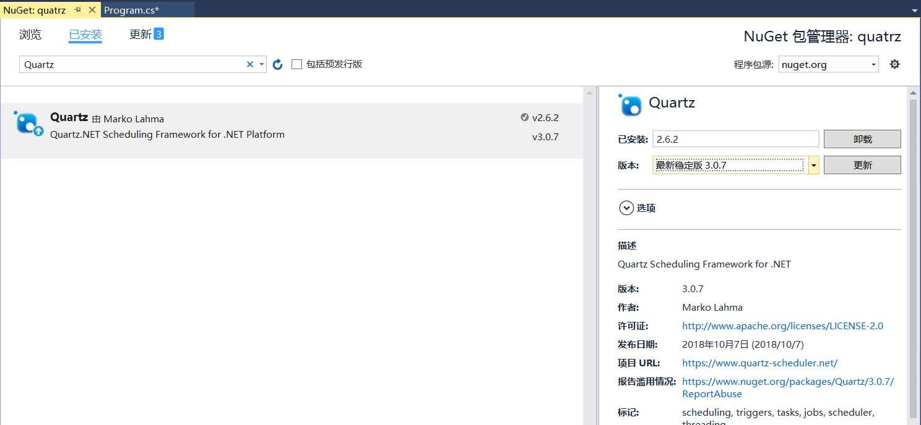Collapse the 选项 section

(626, 208)
